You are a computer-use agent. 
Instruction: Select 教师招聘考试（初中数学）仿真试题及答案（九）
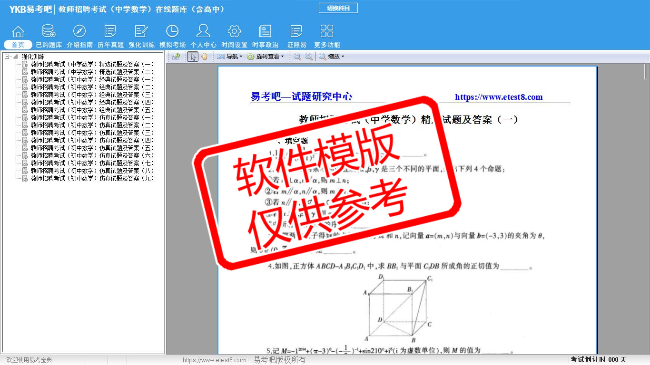92,178
